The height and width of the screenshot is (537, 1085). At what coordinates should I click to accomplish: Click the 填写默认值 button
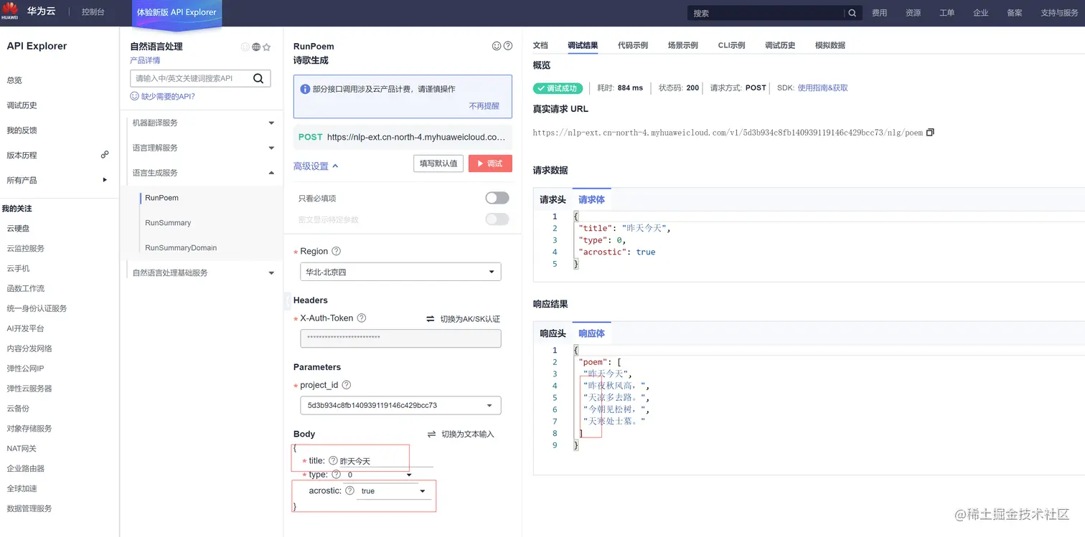(x=438, y=163)
